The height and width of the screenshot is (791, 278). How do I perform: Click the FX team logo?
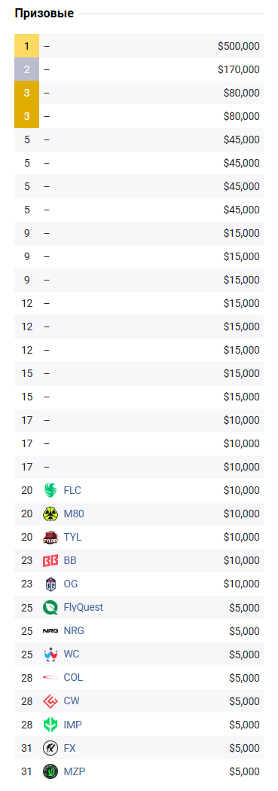point(51,748)
